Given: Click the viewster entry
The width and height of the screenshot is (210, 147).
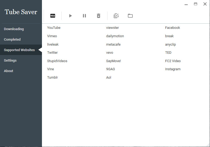Looking at the screenshot, I should [112, 28].
